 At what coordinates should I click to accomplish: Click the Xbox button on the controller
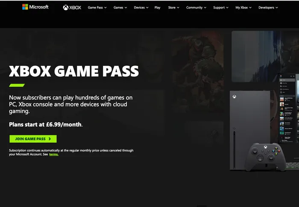click(265, 147)
